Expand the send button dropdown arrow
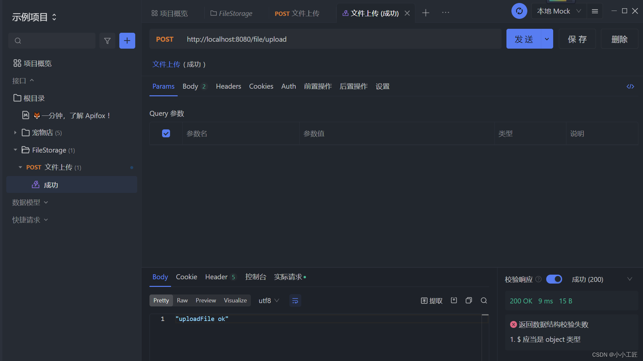Screen dimensions: 643x361 [x=547, y=39]
